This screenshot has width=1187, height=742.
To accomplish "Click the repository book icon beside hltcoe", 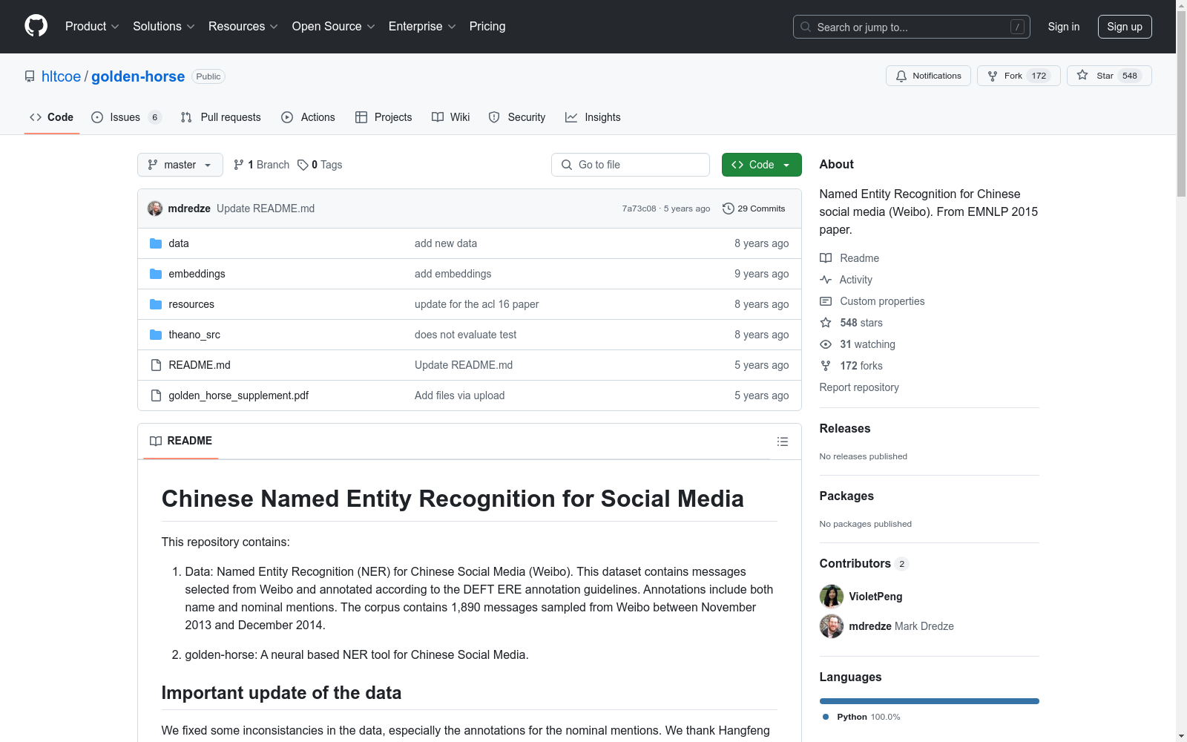I will click(x=30, y=76).
